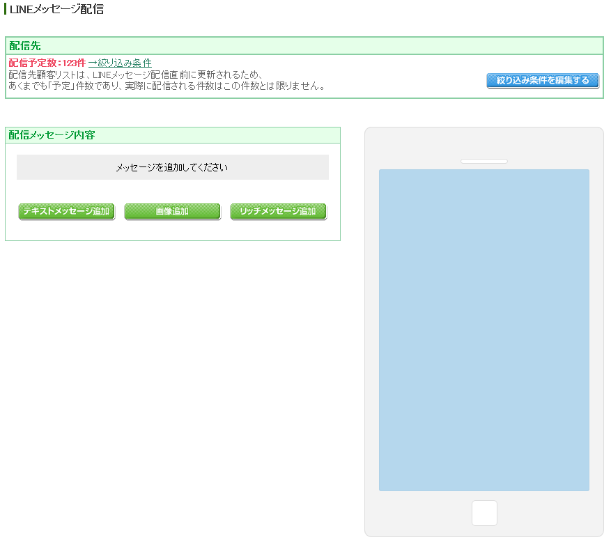Image resolution: width=611 pixels, height=542 pixels.
Task: Click 絞り込み条件を編集する button
Action: 543,80
